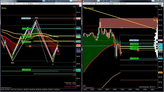Cancel Buy LMT at 96.76 in Turn Zones chart

[x=157, y=59]
